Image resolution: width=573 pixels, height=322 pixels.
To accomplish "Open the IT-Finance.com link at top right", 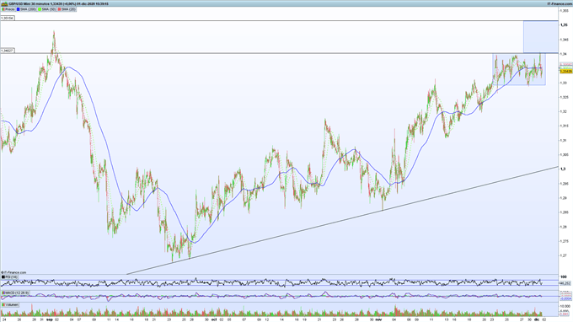I will tap(560, 3).
